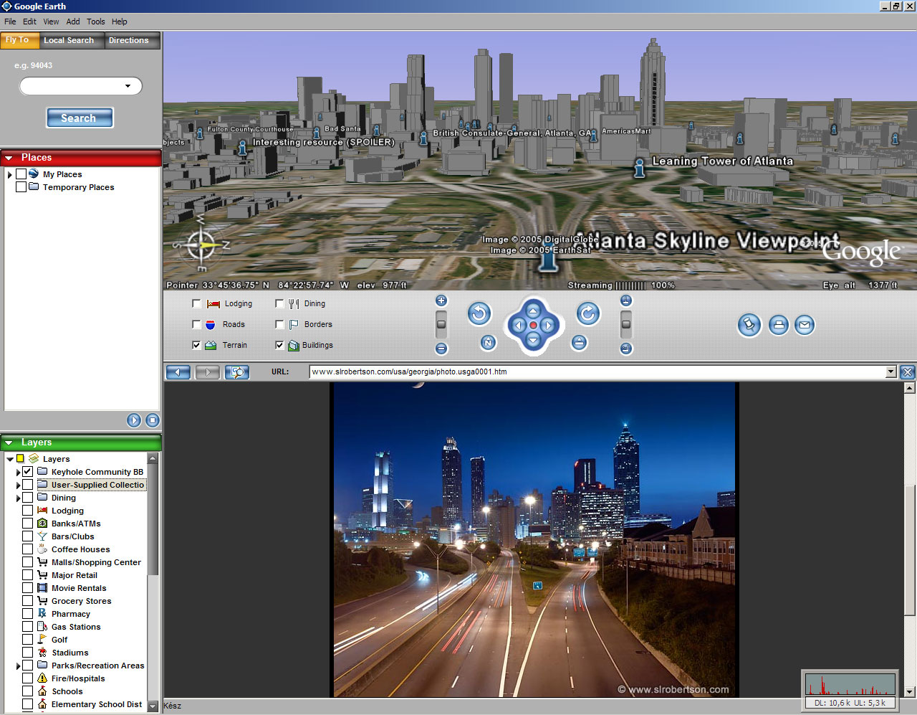Viewport: 917px width, 715px height.
Task: Expand the My Places folder
Action: click(x=9, y=175)
